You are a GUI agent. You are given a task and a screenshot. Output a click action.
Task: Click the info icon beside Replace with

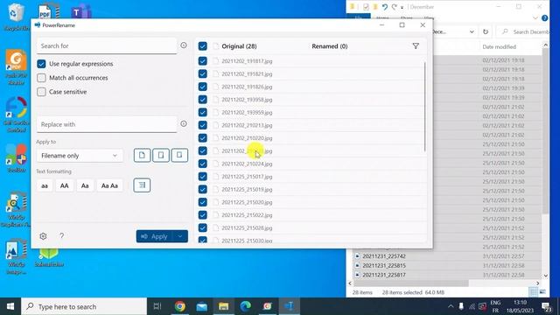[184, 124]
